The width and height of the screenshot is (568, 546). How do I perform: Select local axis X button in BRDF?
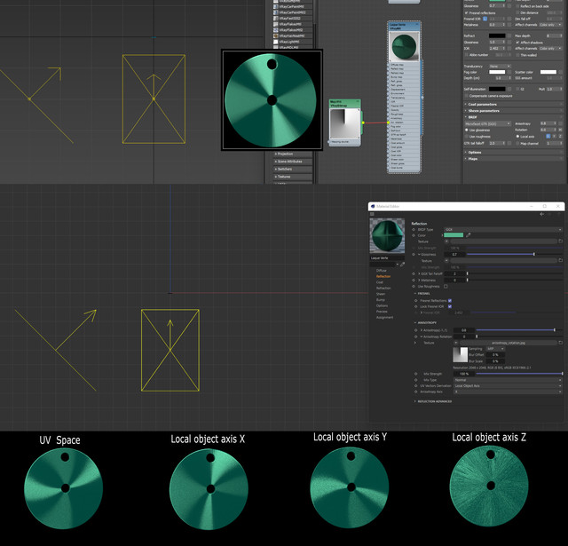pos(548,136)
